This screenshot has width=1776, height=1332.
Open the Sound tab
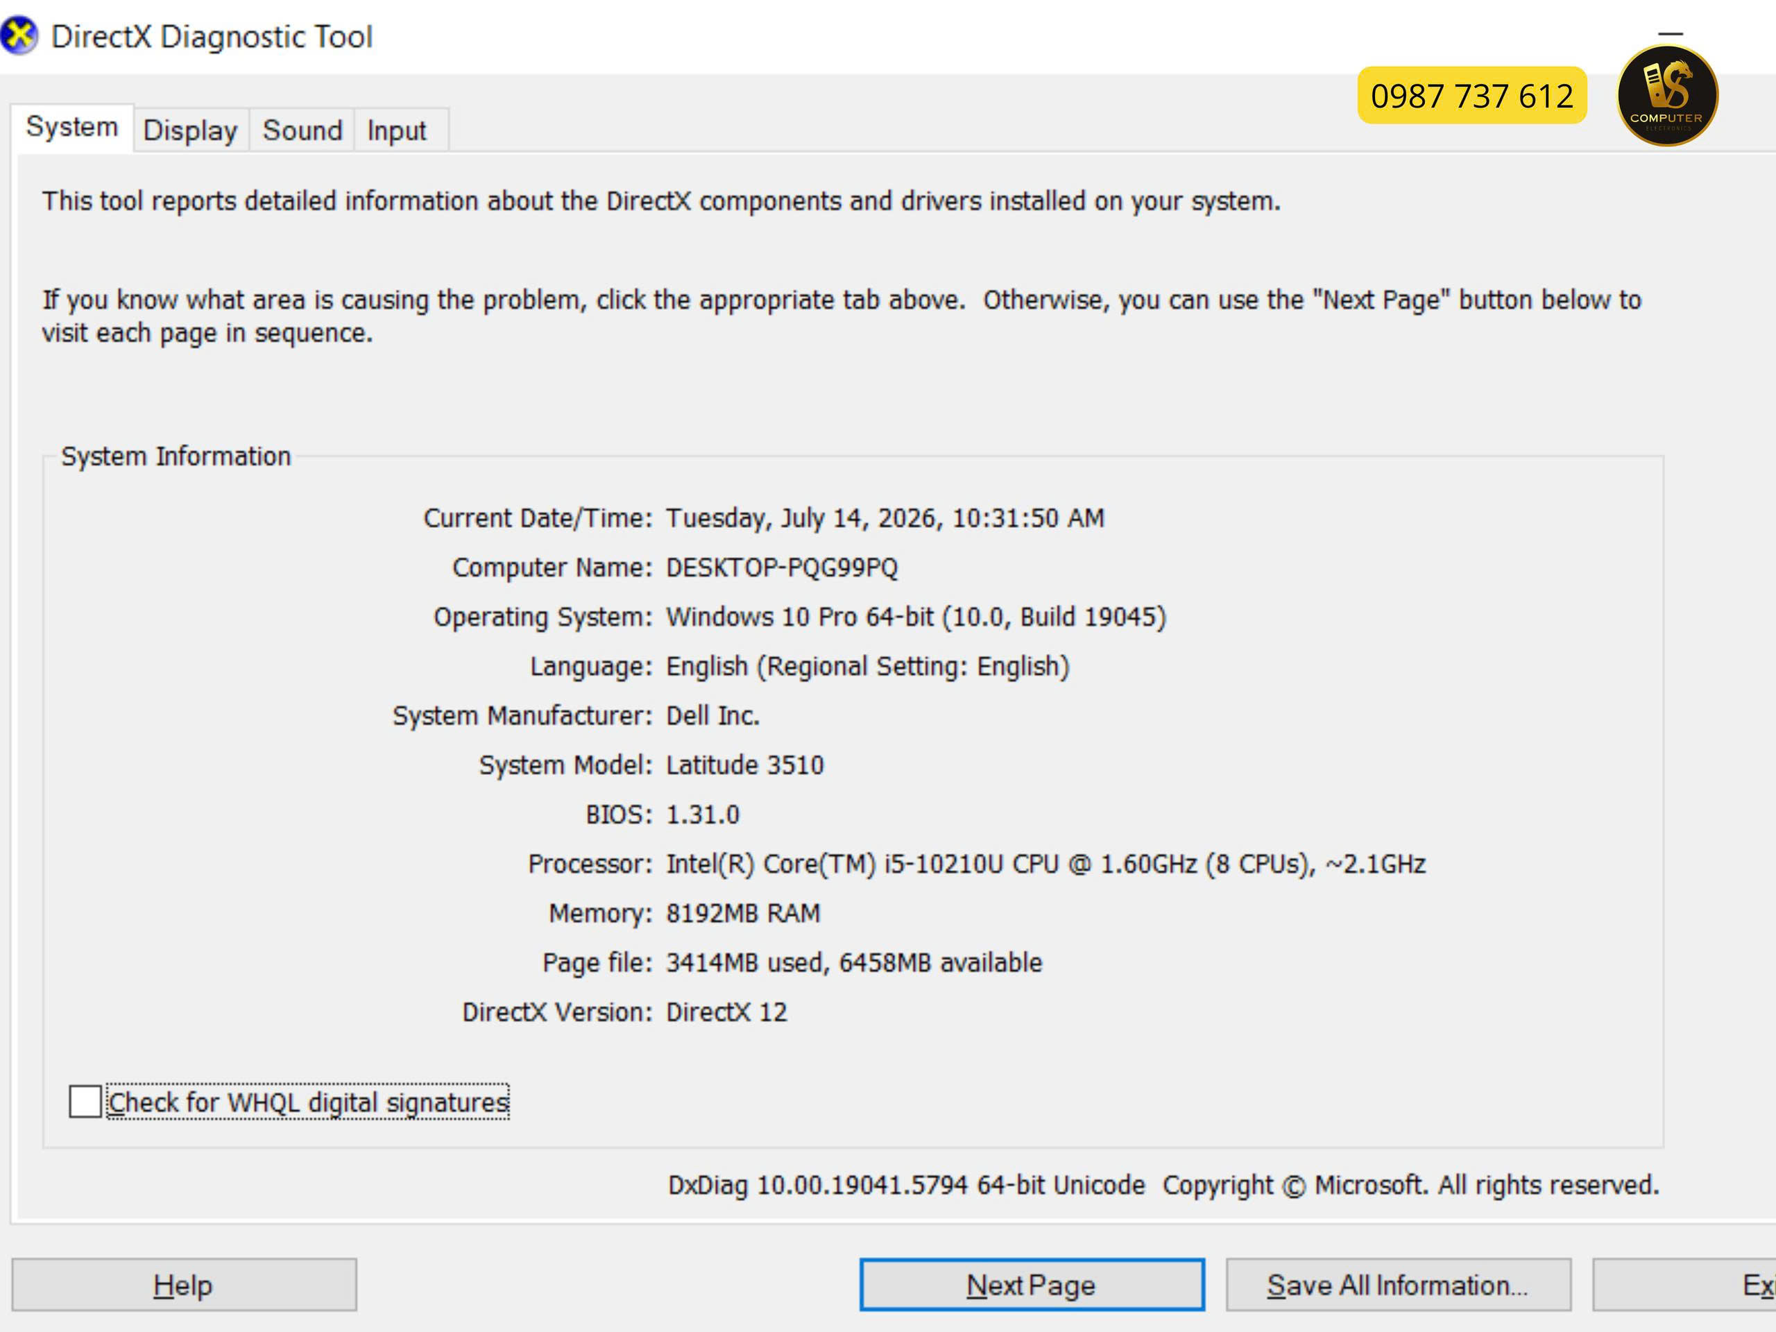tap(302, 130)
